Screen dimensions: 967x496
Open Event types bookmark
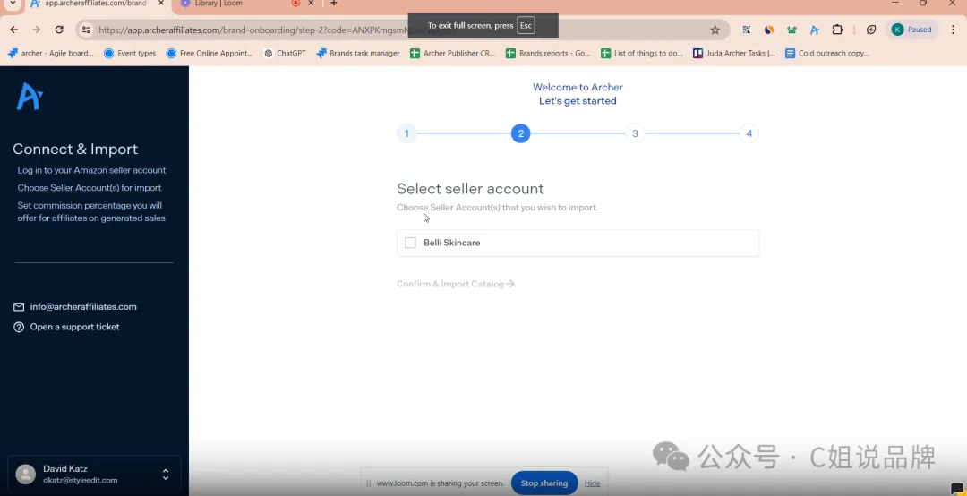(x=130, y=54)
